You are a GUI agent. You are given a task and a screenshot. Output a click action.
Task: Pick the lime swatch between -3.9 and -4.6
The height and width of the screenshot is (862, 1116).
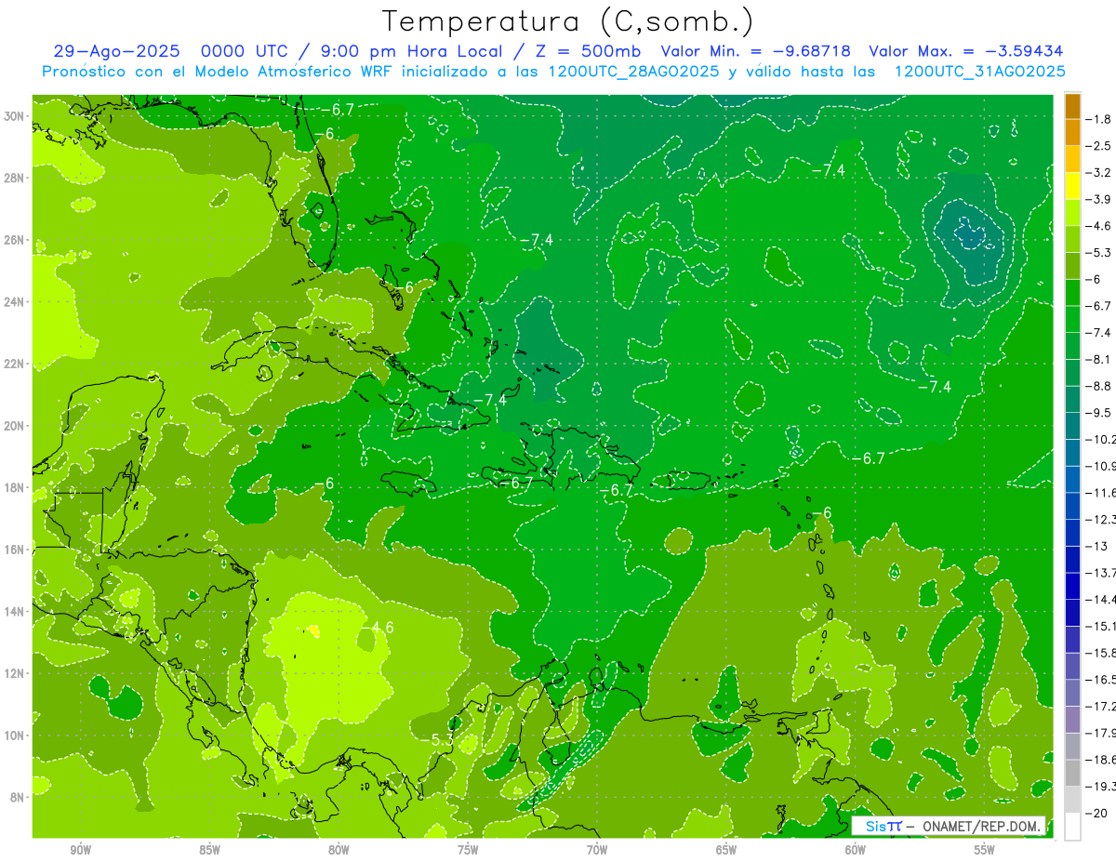point(1072,213)
